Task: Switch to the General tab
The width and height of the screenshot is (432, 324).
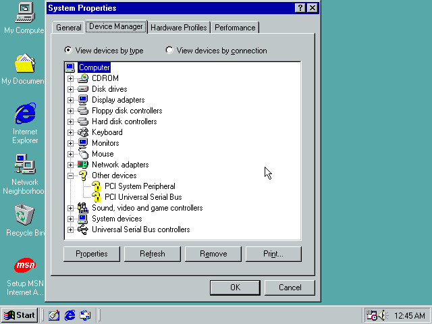Action: point(68,28)
